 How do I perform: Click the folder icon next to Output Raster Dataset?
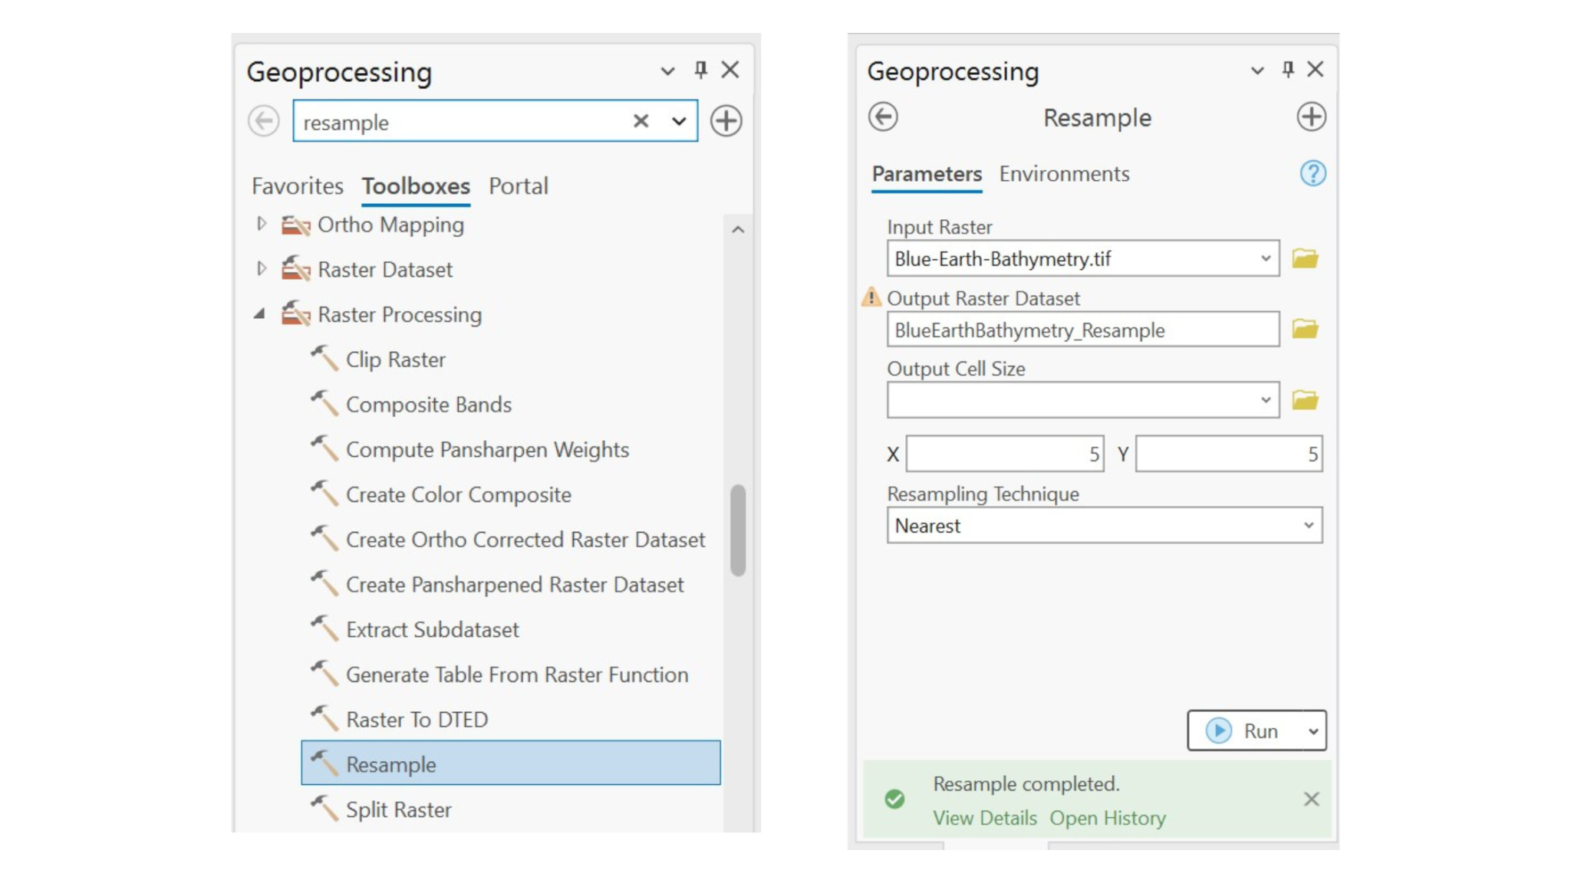[x=1305, y=329]
